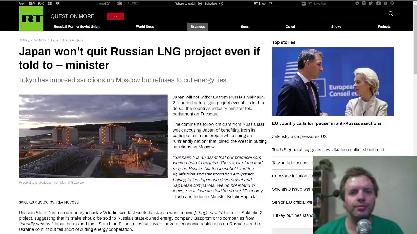Open top story image with EU officials

coord(333,82)
